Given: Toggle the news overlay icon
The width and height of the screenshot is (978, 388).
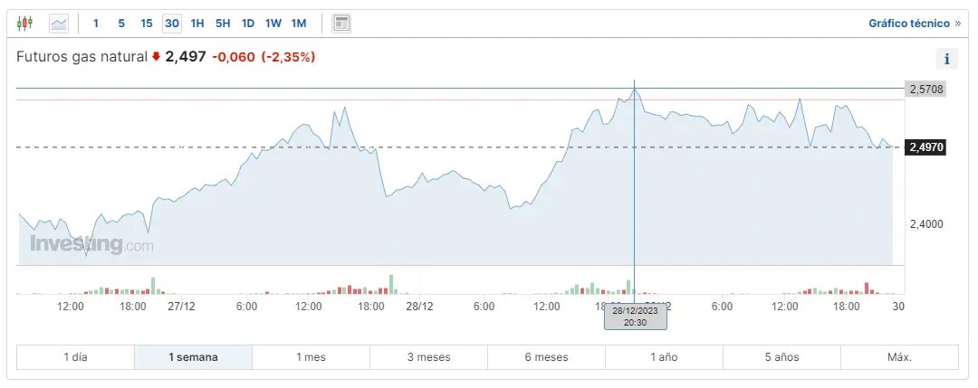Looking at the screenshot, I should coord(341,23).
